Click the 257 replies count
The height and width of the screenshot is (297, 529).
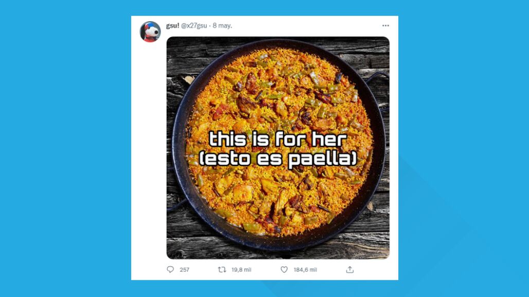click(184, 270)
